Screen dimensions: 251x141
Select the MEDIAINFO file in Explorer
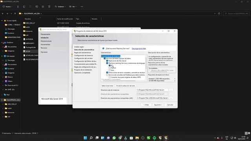click(x=30, y=43)
